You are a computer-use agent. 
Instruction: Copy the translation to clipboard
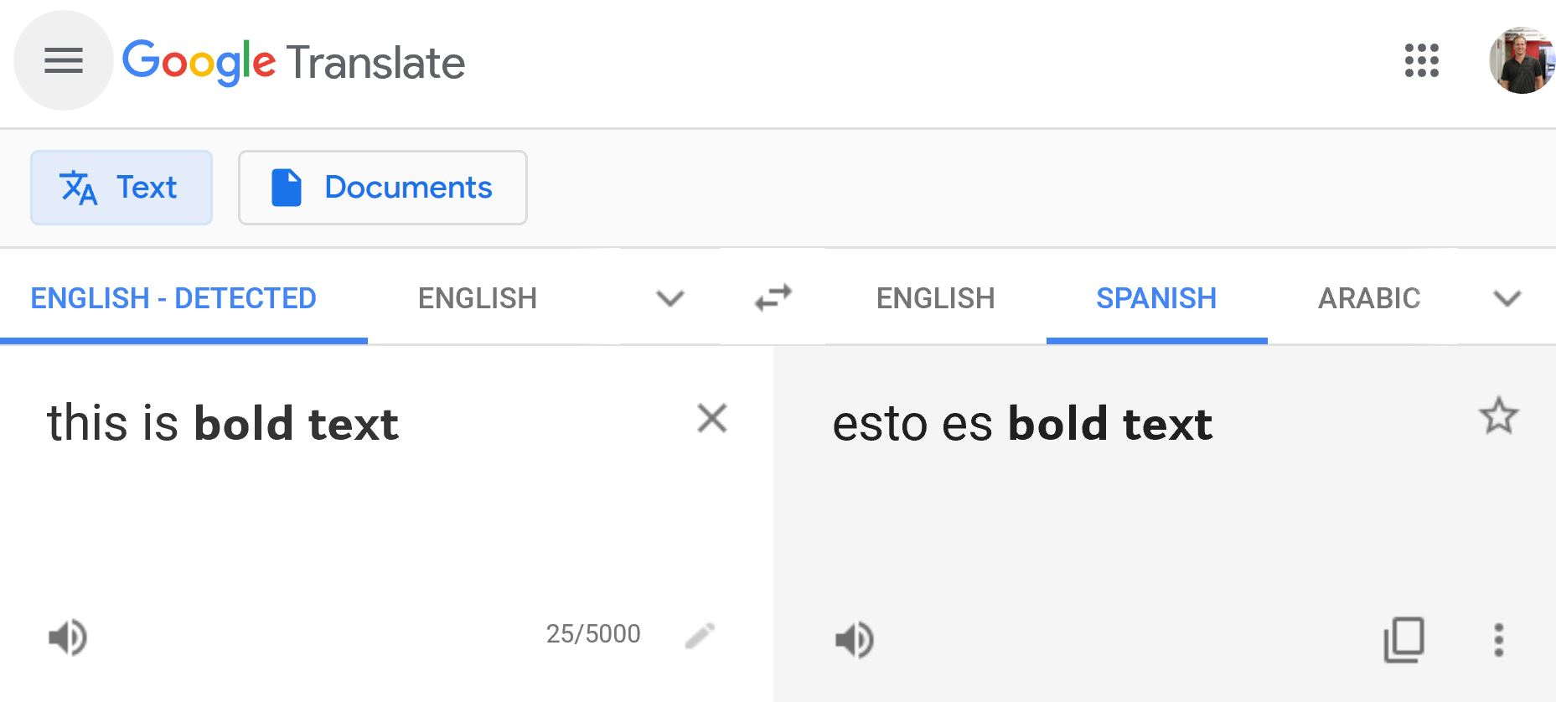pyautogui.click(x=1404, y=640)
